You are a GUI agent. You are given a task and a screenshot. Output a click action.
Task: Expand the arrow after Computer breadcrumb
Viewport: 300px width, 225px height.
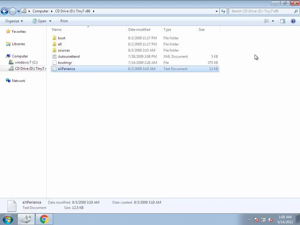(52, 11)
